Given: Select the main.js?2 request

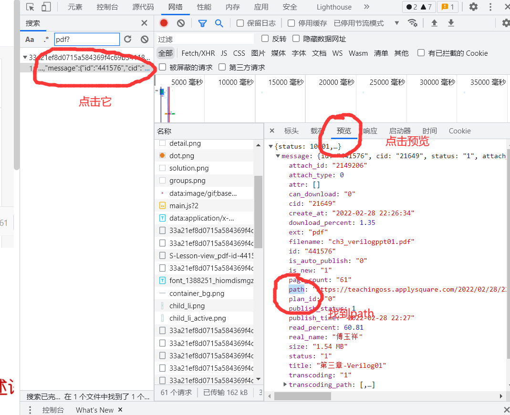Looking at the screenshot, I should 204,205.
